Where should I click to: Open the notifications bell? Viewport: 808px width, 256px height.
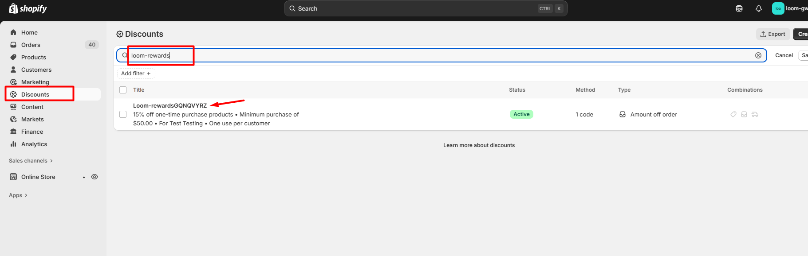[x=758, y=8]
